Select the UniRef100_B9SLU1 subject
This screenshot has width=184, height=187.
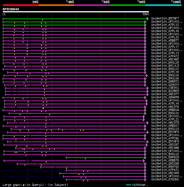pos(165,113)
